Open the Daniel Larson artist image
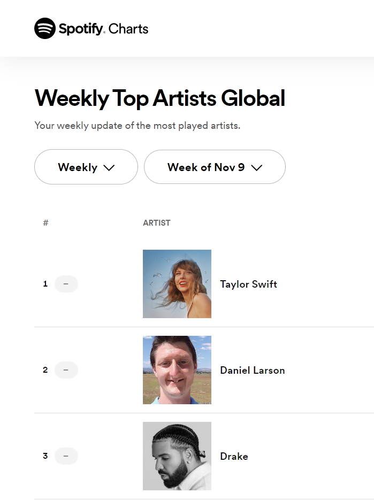 177,370
